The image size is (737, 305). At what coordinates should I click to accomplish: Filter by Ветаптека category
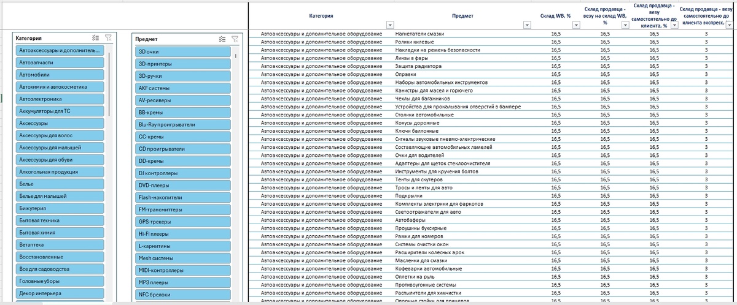pyautogui.click(x=59, y=244)
